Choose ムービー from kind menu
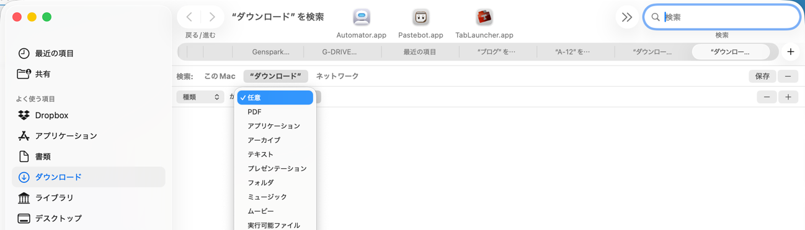The image size is (805, 230). tap(275, 211)
